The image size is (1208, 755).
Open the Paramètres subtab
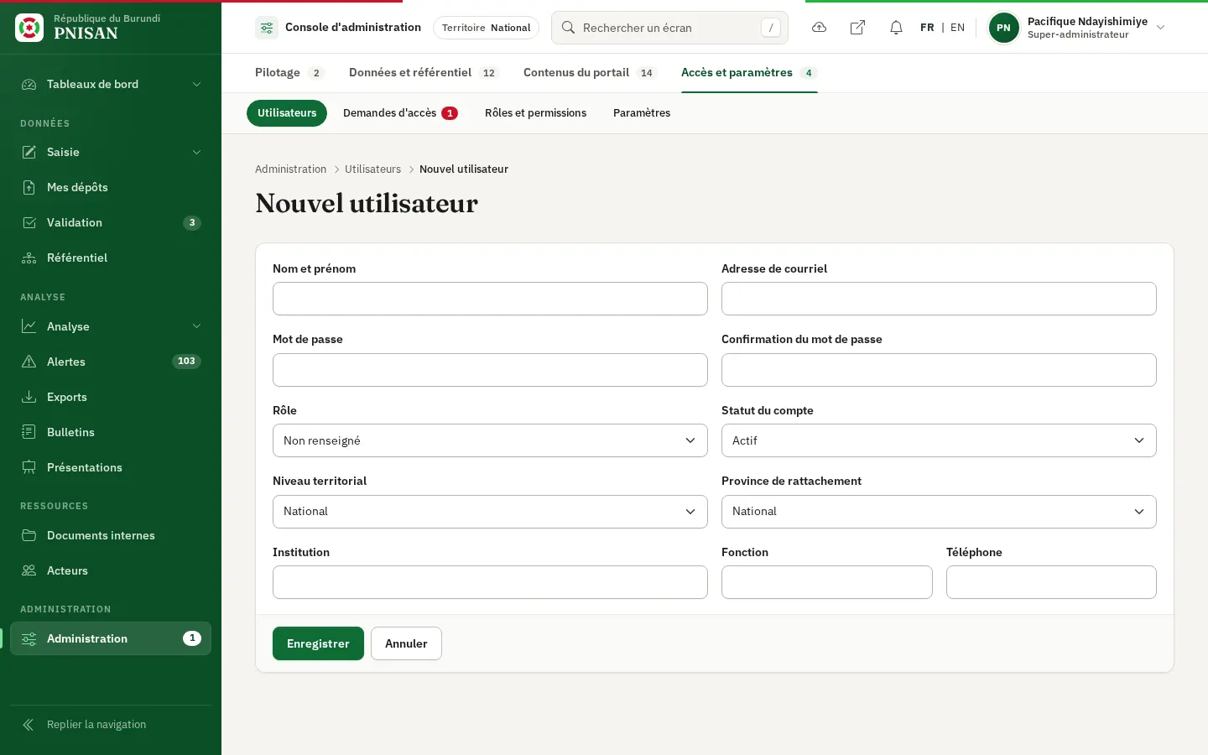[642, 113]
